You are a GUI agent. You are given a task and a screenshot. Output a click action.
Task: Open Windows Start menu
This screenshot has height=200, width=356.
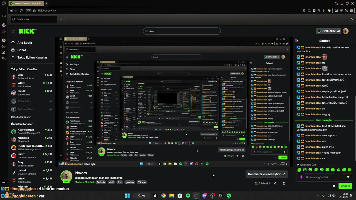pos(127,196)
